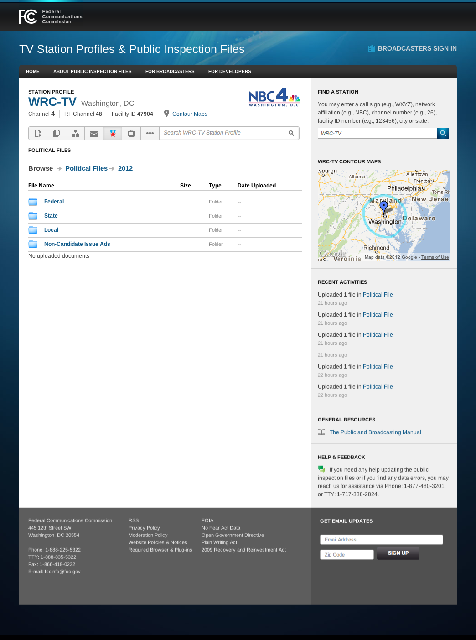This screenshot has width=476, height=640.
Task: Open the No Fear Act Data link
Action: coord(221,528)
